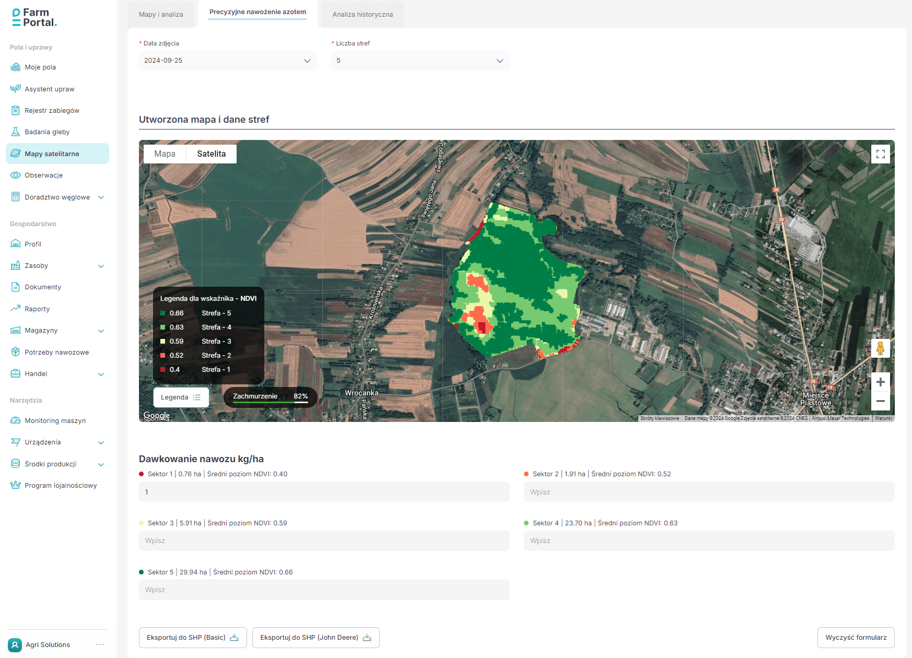Expand Magazyny submenu chevron
The width and height of the screenshot is (912, 658).
(x=101, y=331)
